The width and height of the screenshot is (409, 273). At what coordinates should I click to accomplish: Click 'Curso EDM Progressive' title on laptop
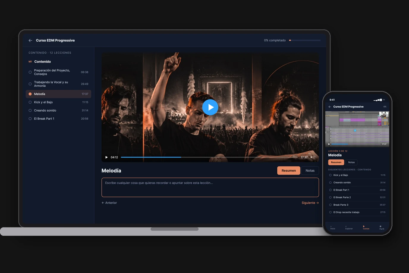(55, 40)
